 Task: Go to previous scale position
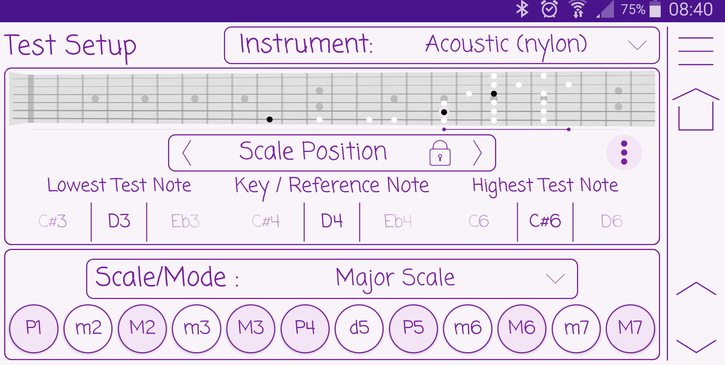pyautogui.click(x=187, y=153)
